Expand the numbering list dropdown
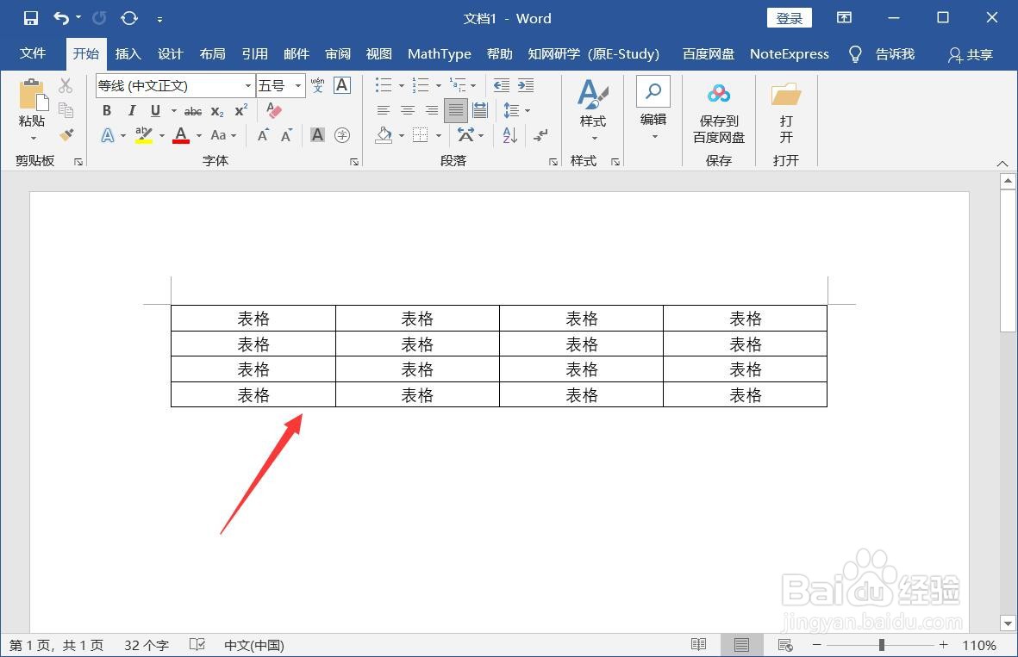Screen dimensions: 1018x657 (x=438, y=85)
